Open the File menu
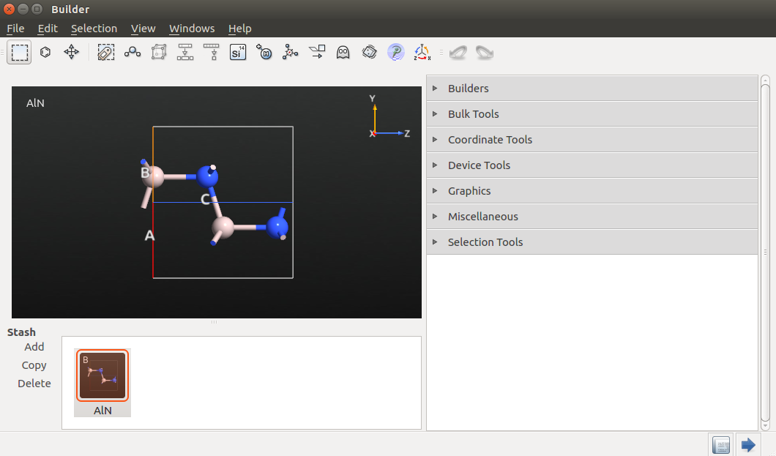The image size is (776, 456). pyautogui.click(x=15, y=29)
